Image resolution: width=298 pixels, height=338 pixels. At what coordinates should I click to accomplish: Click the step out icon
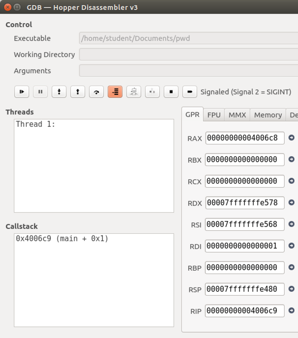(78, 92)
